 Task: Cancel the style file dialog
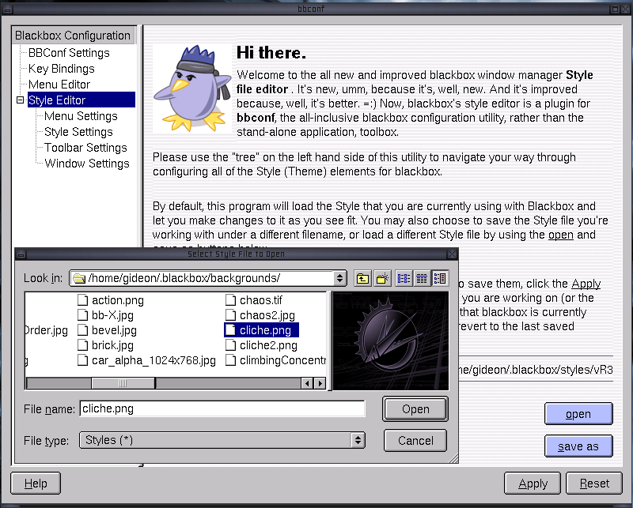point(415,440)
